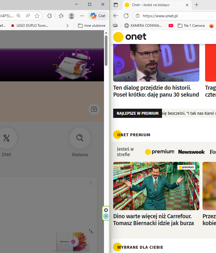Click the zoom magnifier icon in address bar
Screen dimensions: 216x253
click(x=19, y=16)
